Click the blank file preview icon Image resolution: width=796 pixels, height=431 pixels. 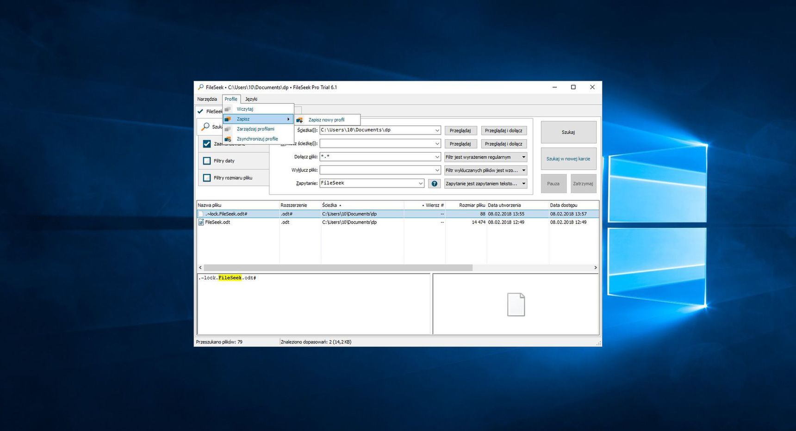516,305
